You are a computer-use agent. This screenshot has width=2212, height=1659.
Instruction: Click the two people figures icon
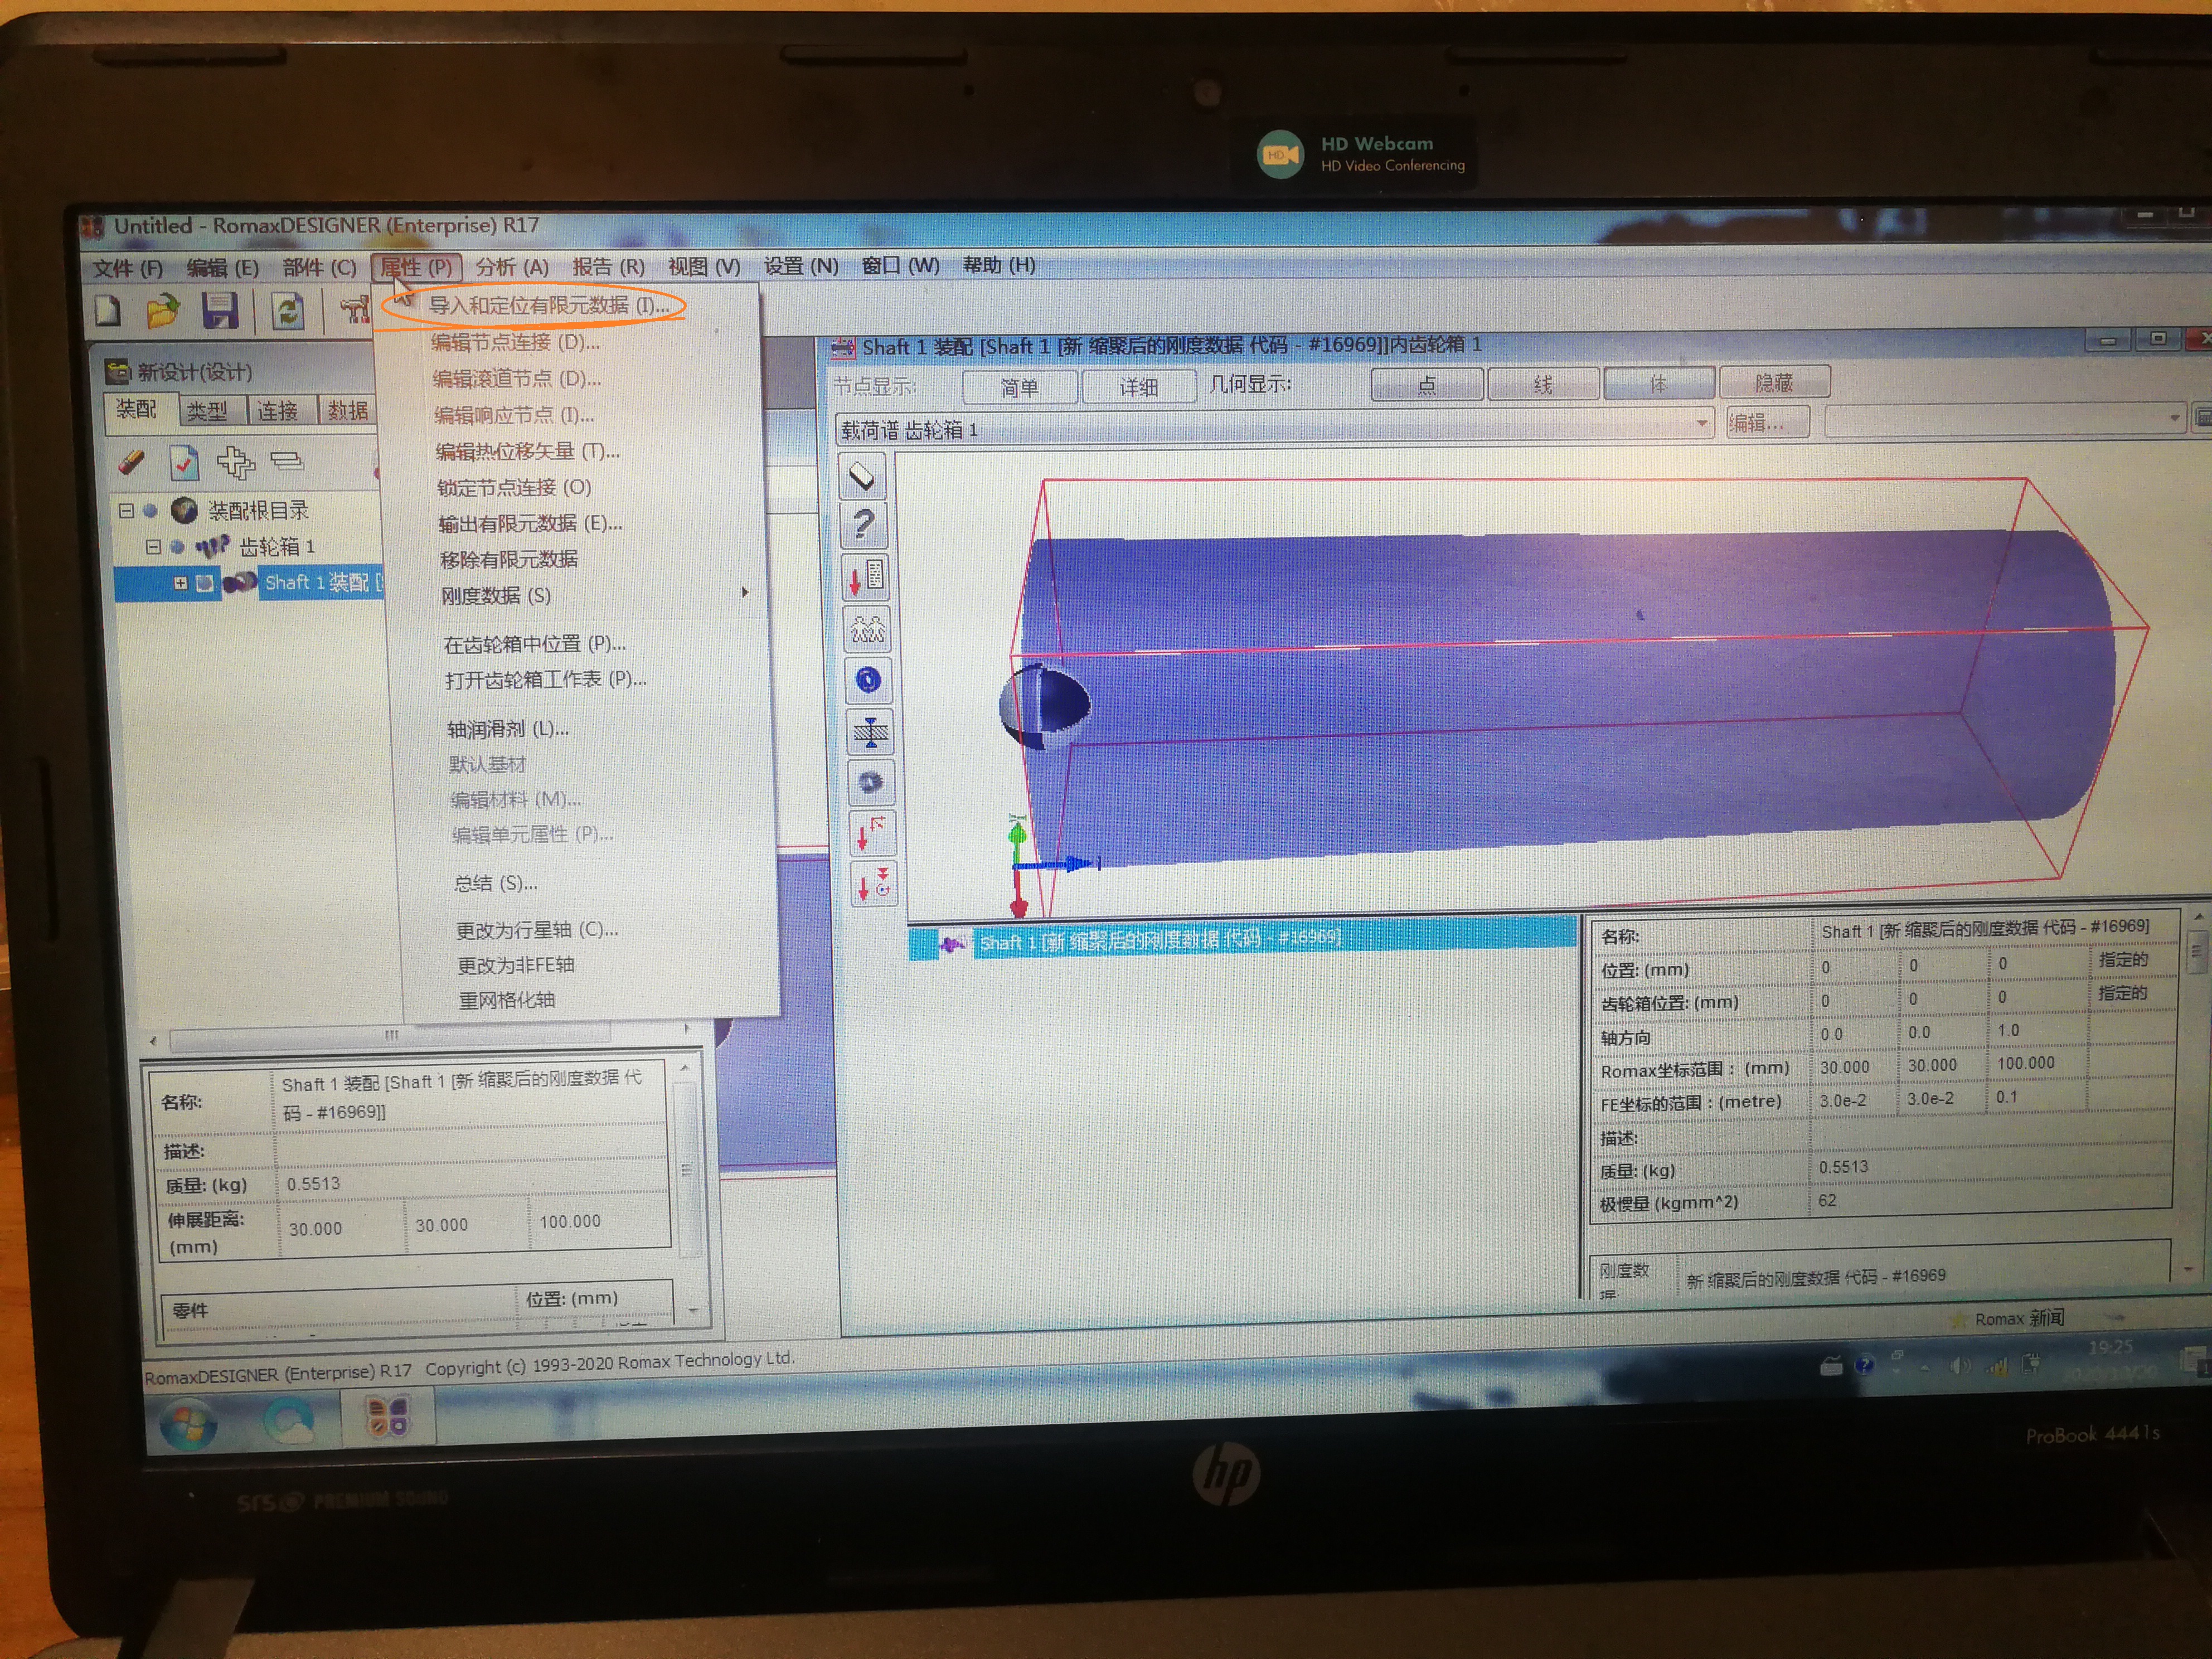coord(867,629)
